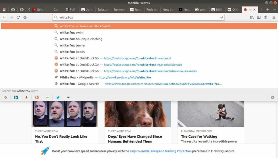
Task: Switch to the "Remem" tab
Action: 119,9
